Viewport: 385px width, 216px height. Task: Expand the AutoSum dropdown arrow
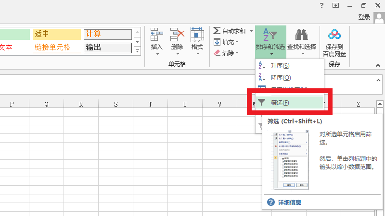[251, 31]
